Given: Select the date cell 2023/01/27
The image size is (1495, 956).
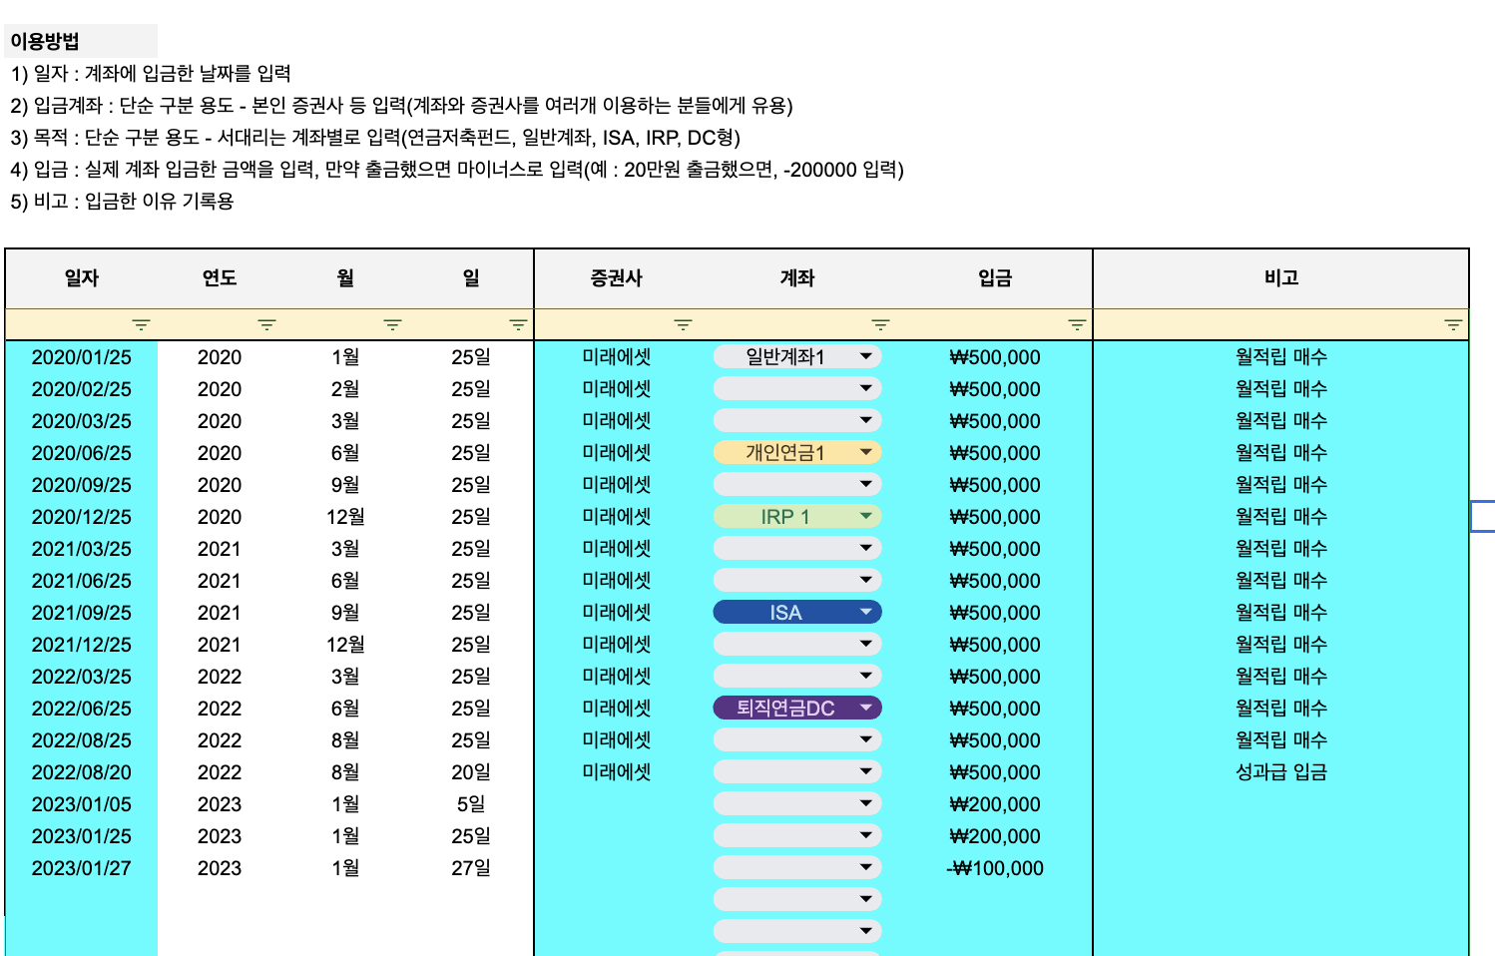Looking at the screenshot, I should (82, 868).
